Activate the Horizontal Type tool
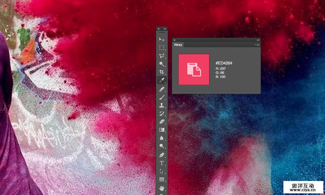The image size is (325, 195). 162,163
